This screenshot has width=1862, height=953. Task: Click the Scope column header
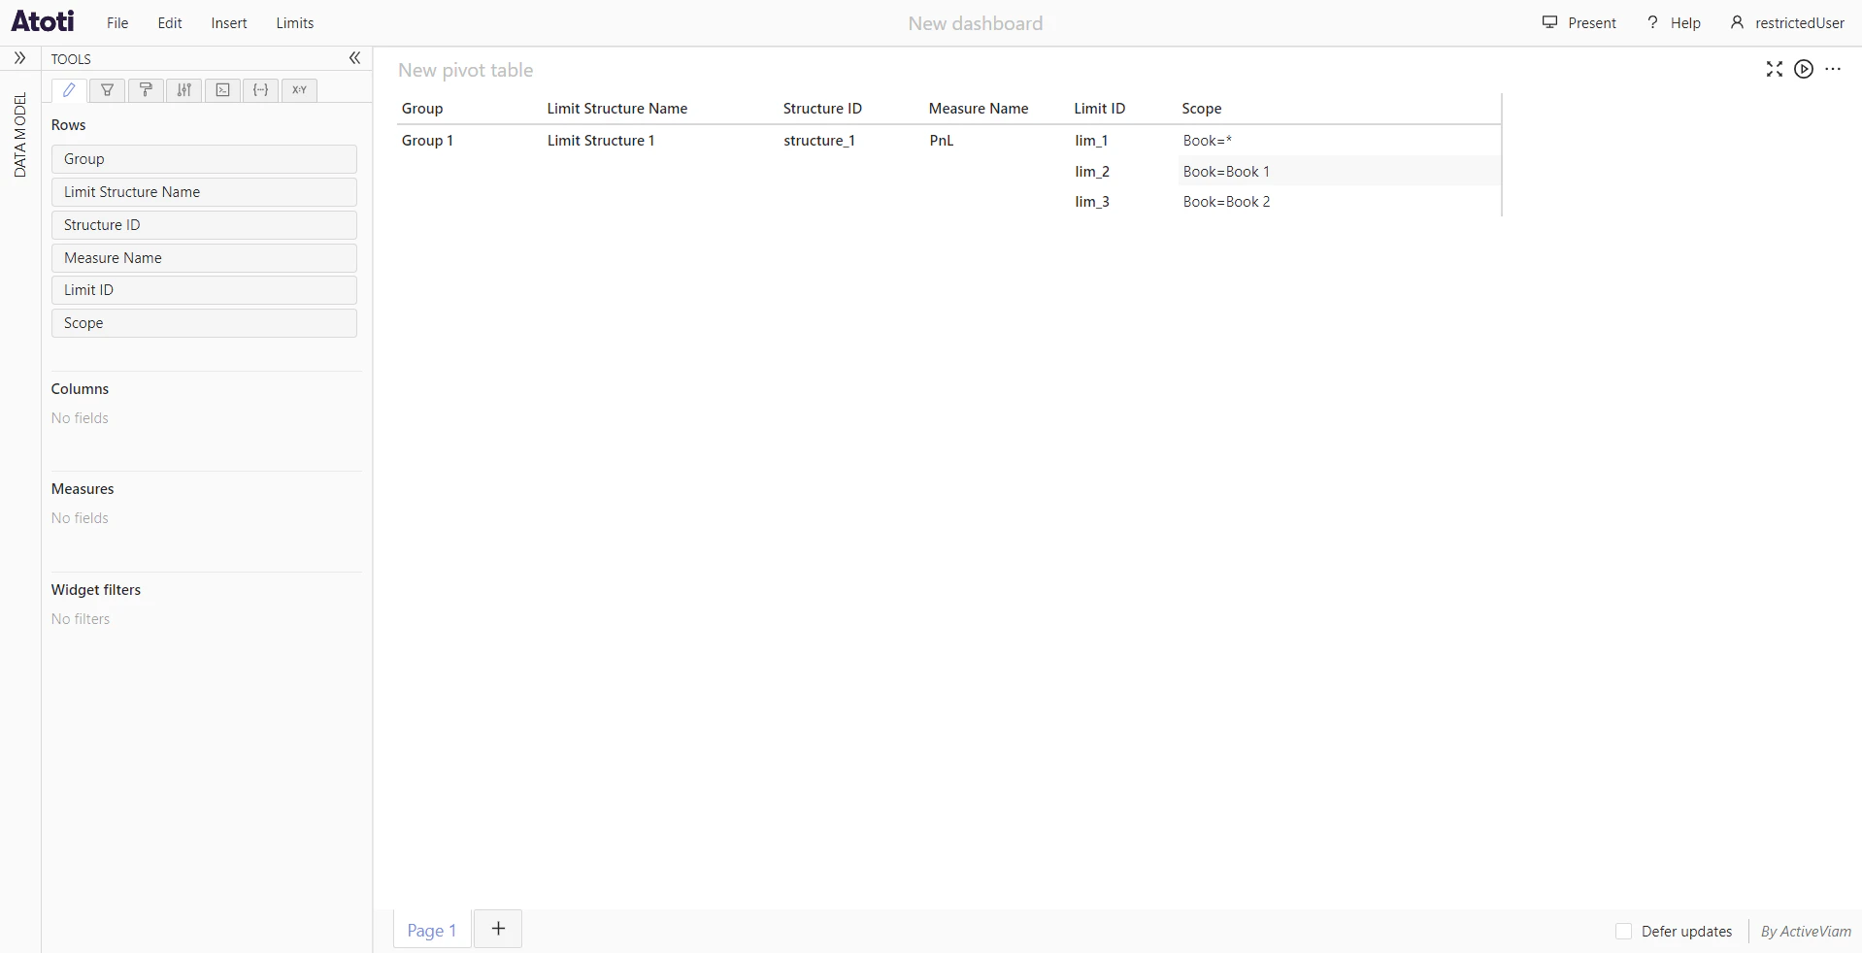click(1202, 109)
